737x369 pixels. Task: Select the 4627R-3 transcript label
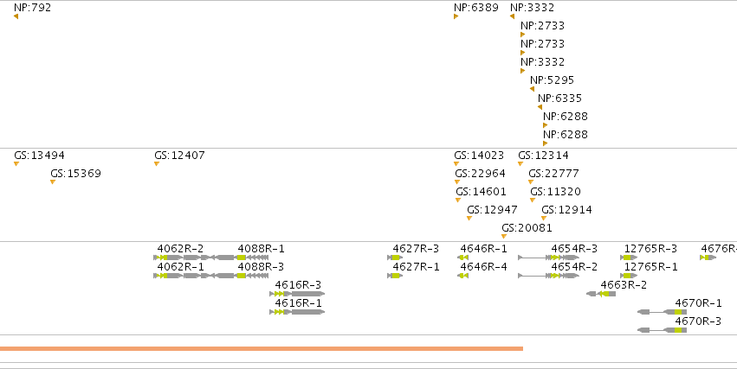(x=416, y=249)
